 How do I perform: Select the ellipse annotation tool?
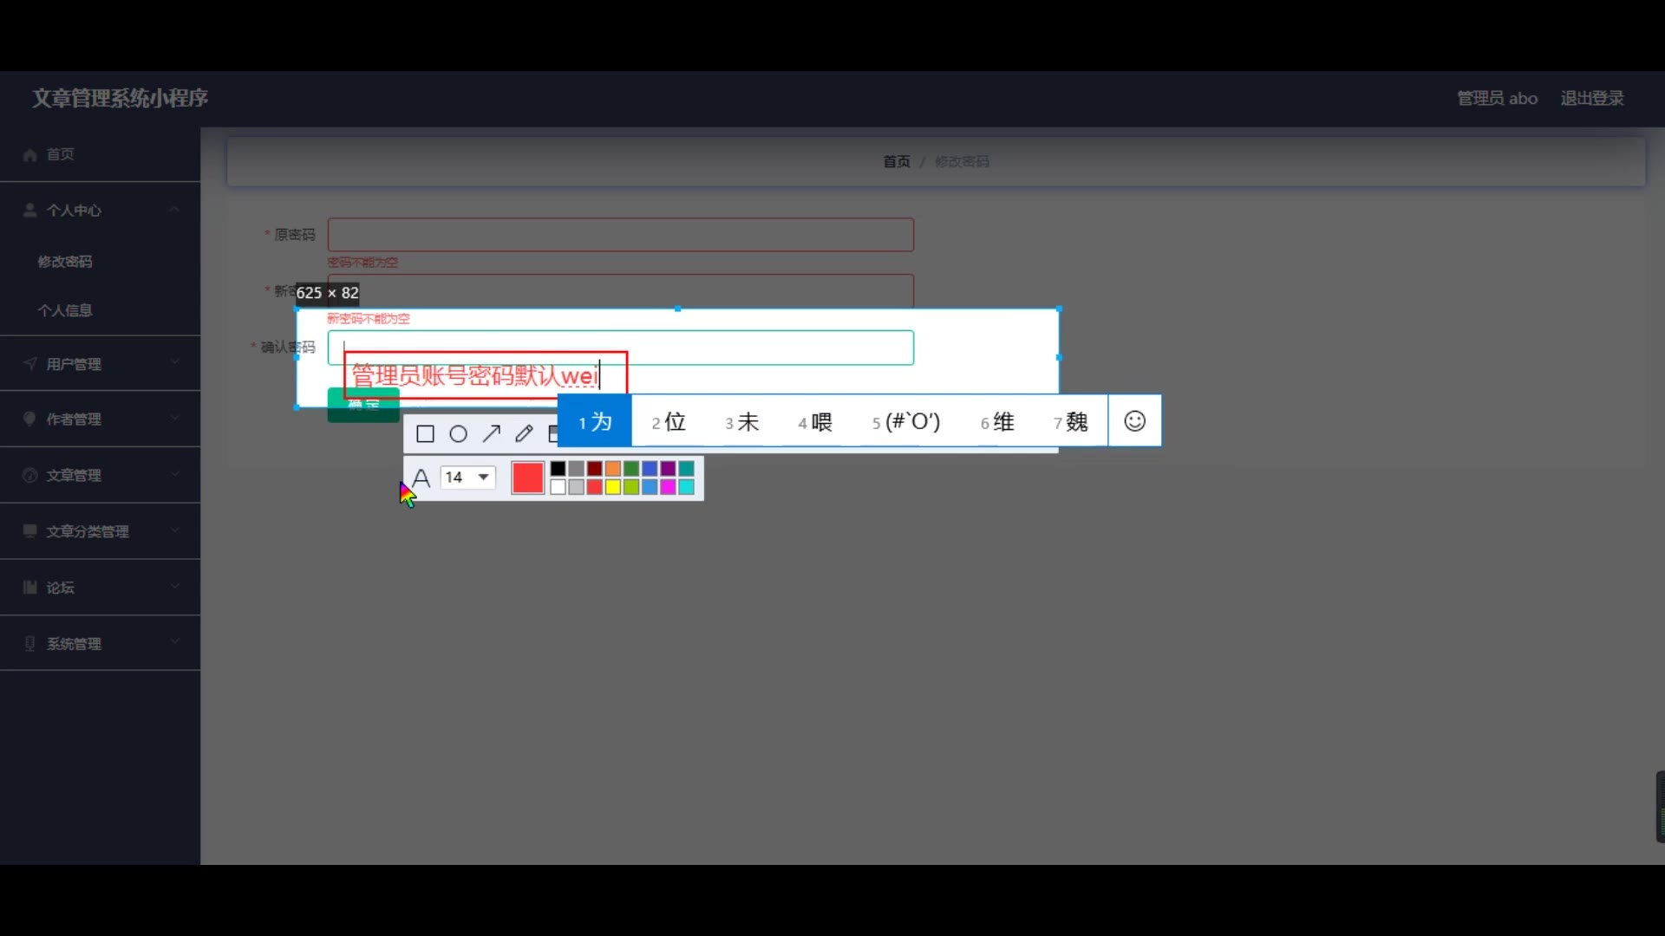coord(458,434)
